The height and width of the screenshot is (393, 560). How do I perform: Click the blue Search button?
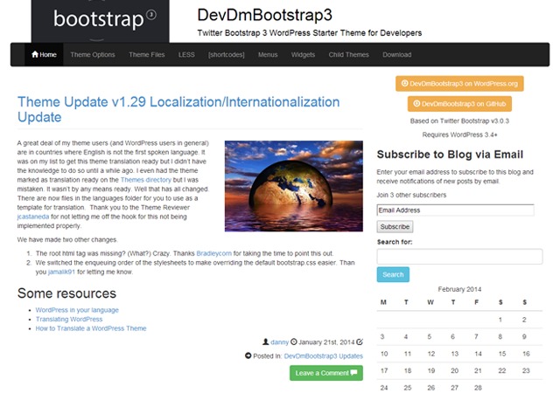[x=393, y=274]
